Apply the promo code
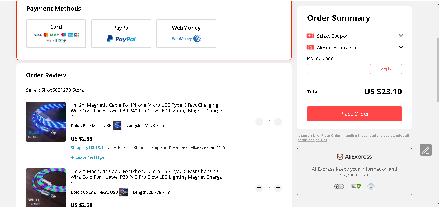This screenshot has width=439, height=207. (386, 69)
